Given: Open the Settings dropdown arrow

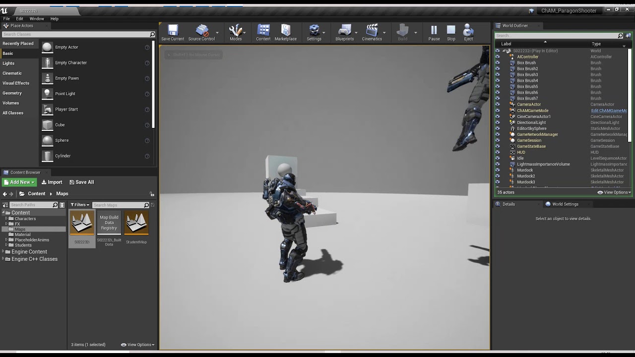Looking at the screenshot, I should pyautogui.click(x=324, y=33).
